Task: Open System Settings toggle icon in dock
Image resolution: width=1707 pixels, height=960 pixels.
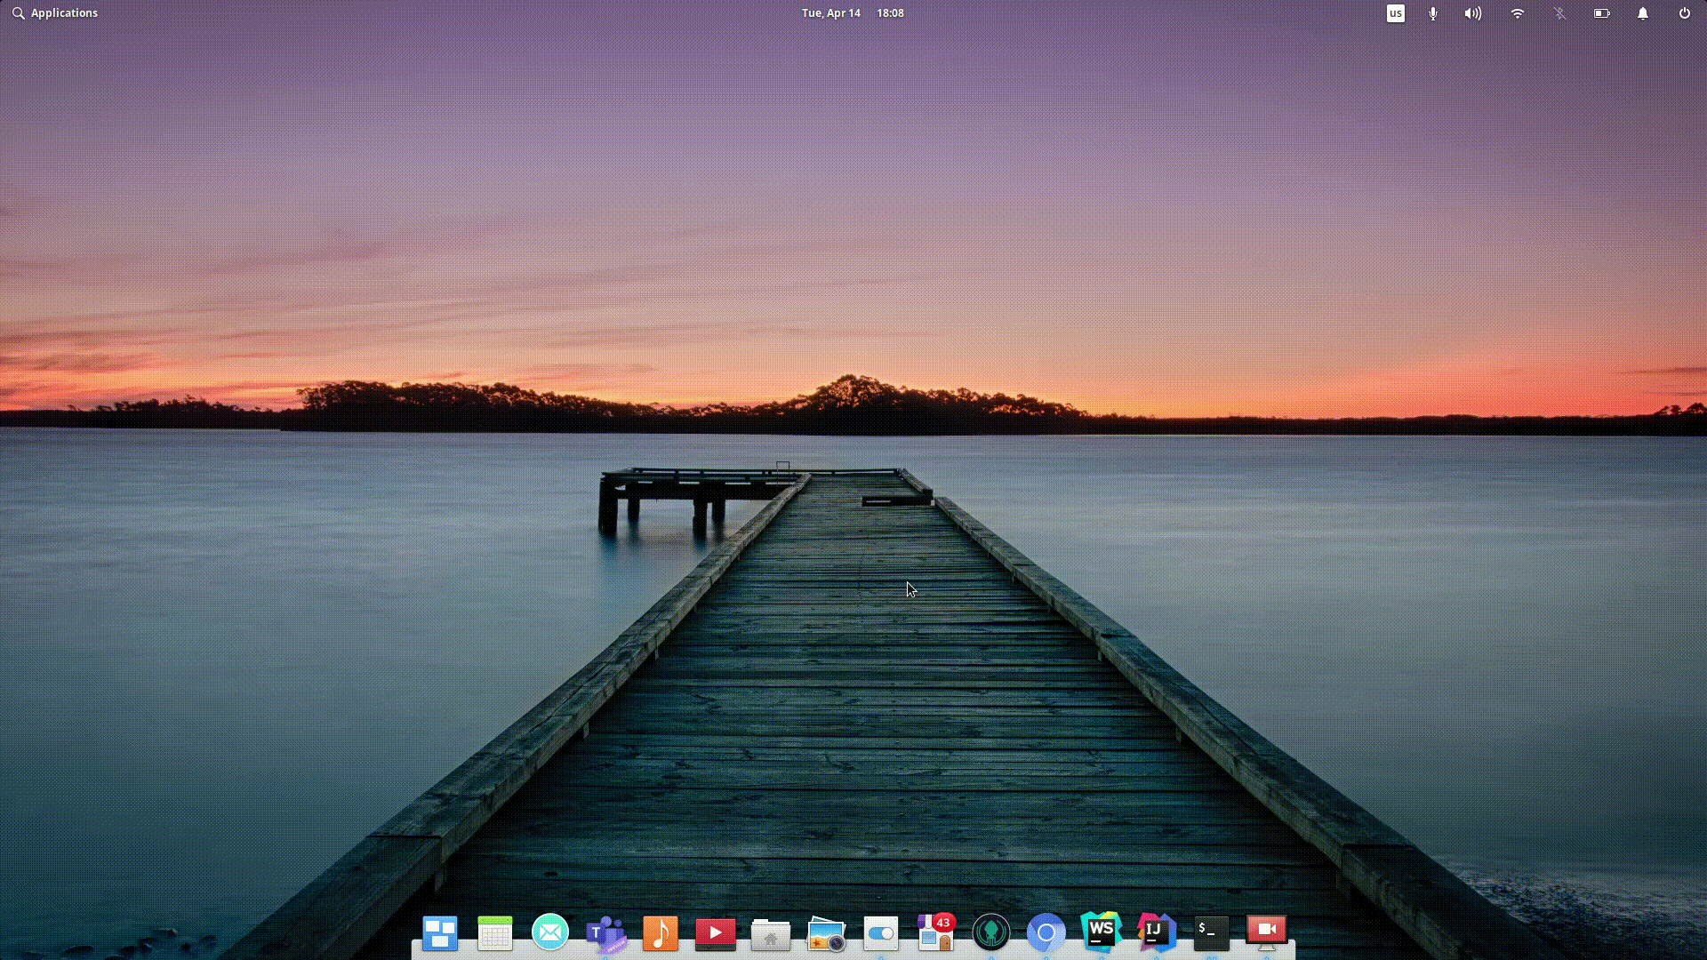Action: [881, 932]
